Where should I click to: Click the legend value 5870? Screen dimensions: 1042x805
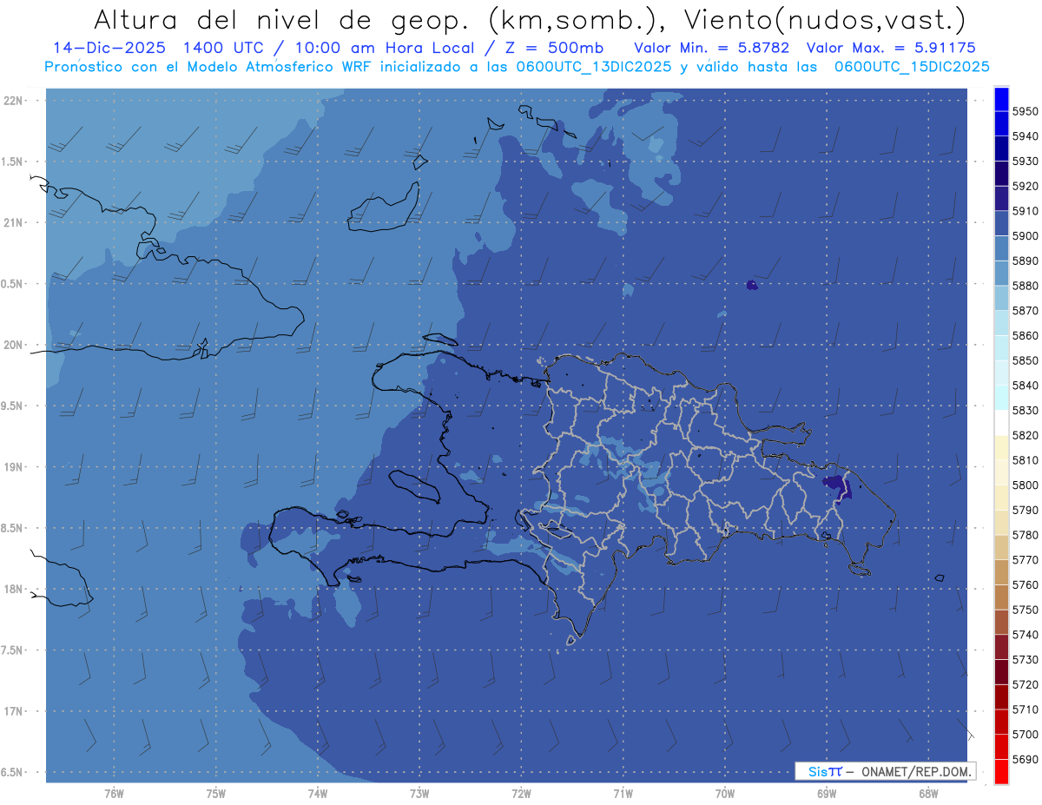(1025, 311)
